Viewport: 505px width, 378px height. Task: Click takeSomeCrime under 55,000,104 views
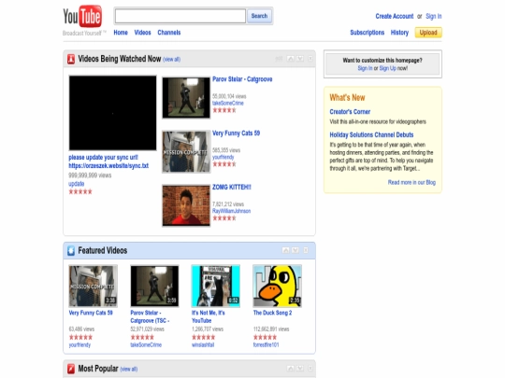point(227,104)
